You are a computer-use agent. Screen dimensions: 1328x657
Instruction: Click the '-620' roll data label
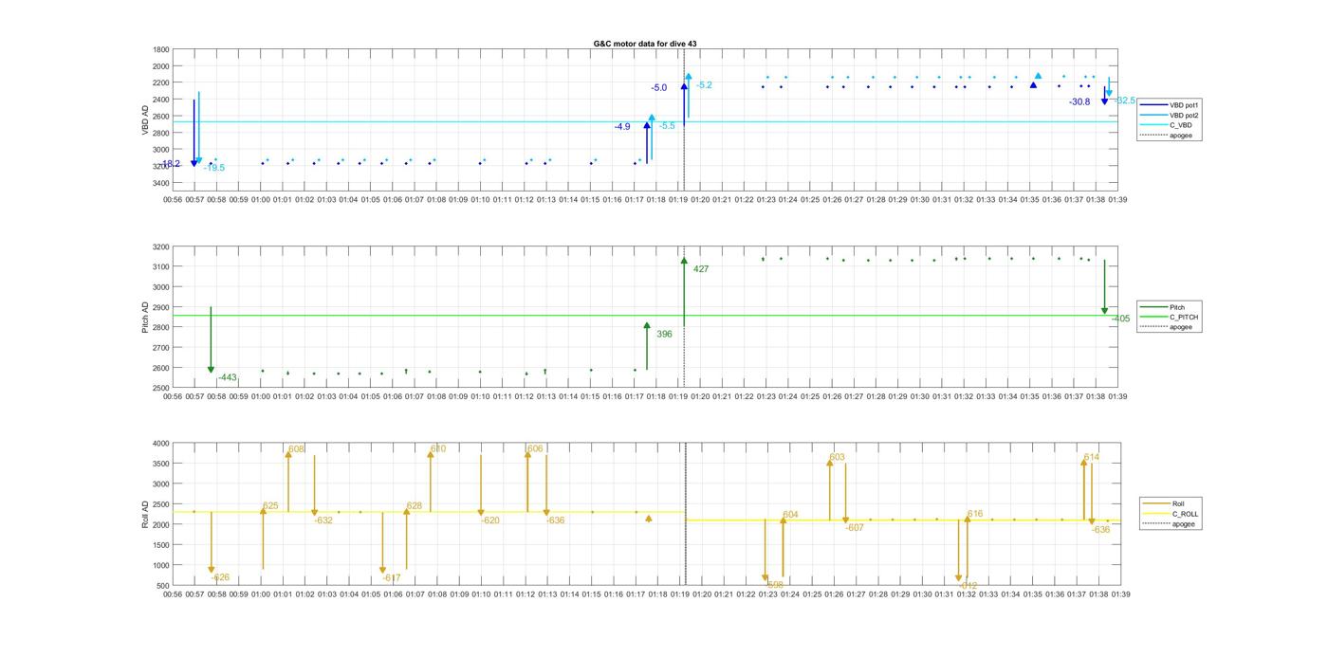pos(490,520)
